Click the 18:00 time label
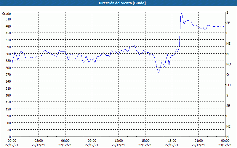Image resolution: width=237 pixels, height=148 pixels. tap(172, 141)
